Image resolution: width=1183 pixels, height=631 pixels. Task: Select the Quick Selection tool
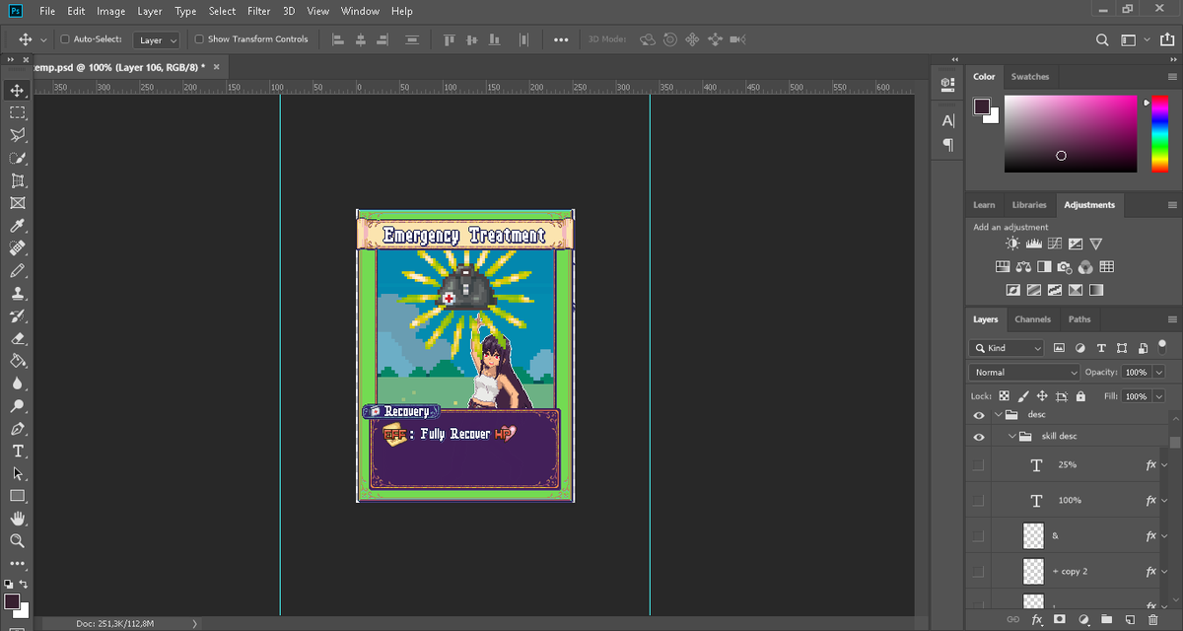click(x=17, y=159)
